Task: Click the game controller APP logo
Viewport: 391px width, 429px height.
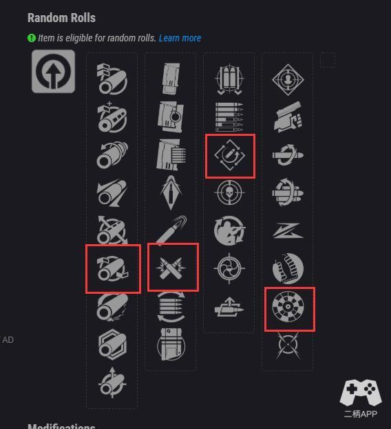Action: tap(361, 399)
